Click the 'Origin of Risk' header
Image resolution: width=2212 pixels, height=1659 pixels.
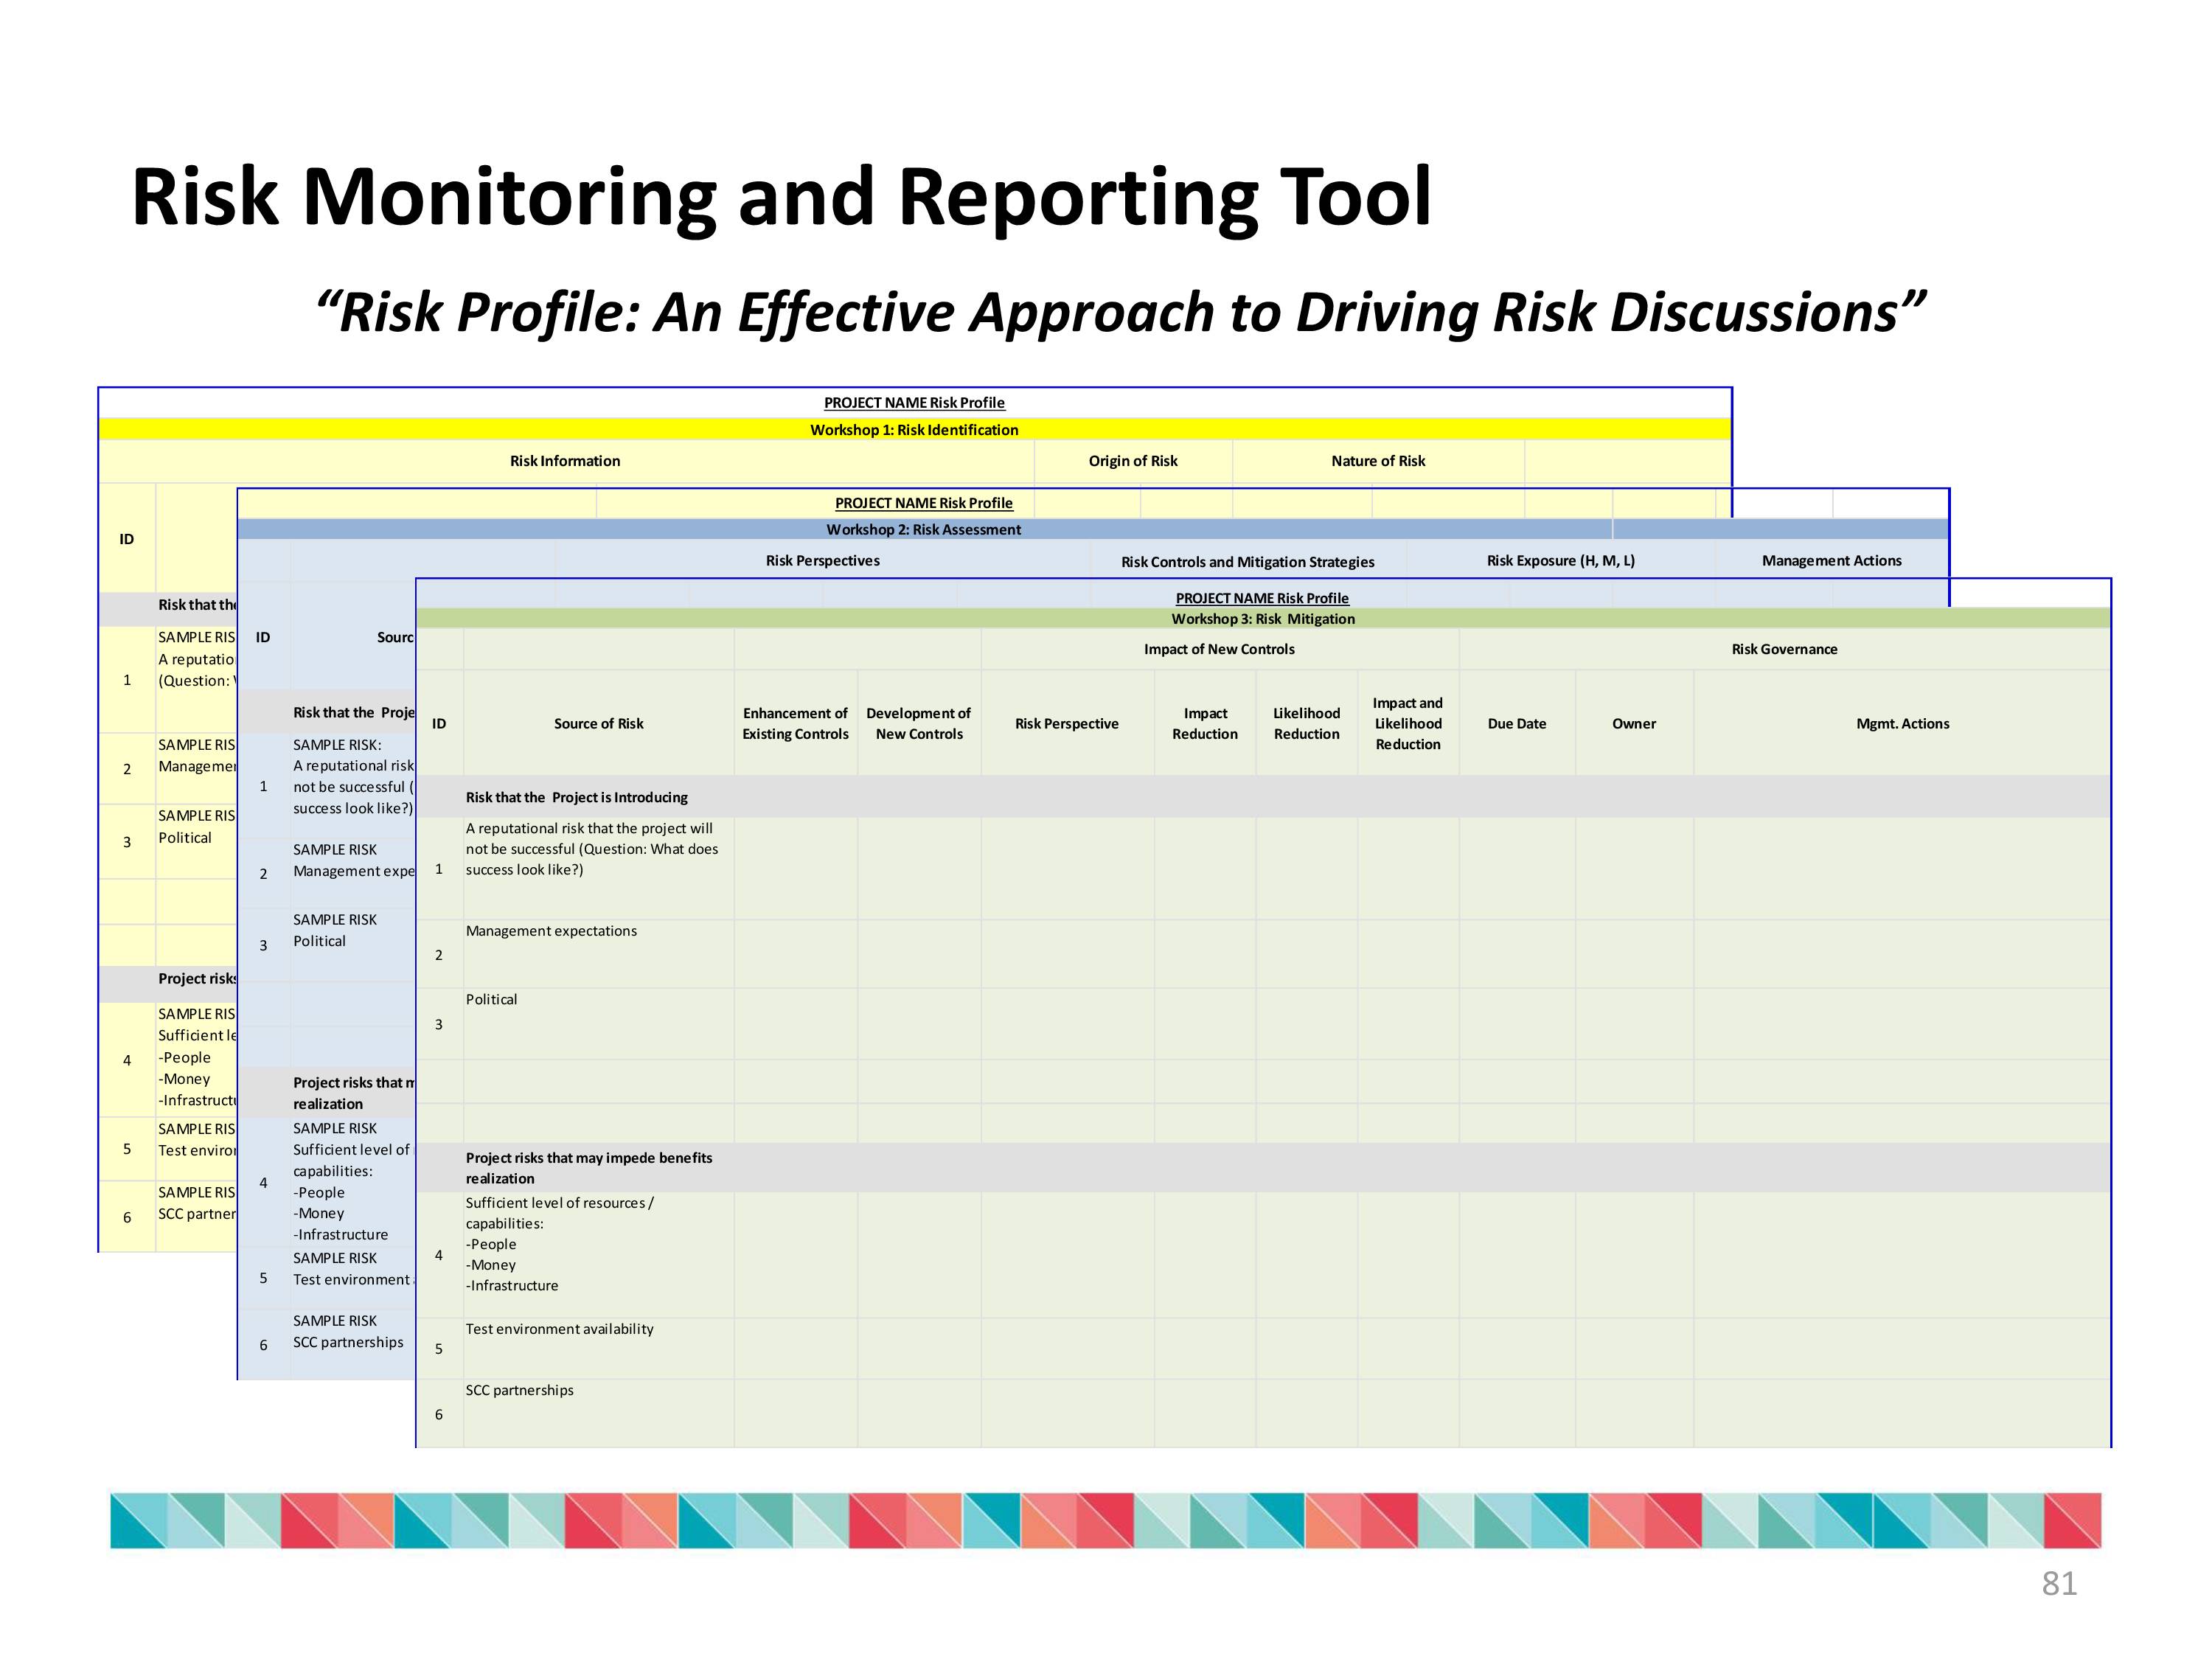pos(1133,461)
